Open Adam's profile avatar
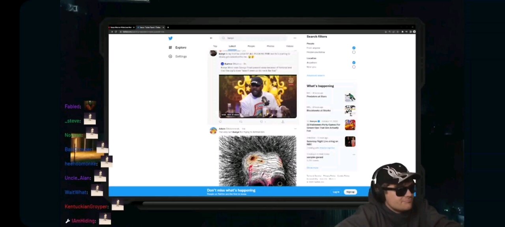This screenshot has height=227, width=505. 213,130
